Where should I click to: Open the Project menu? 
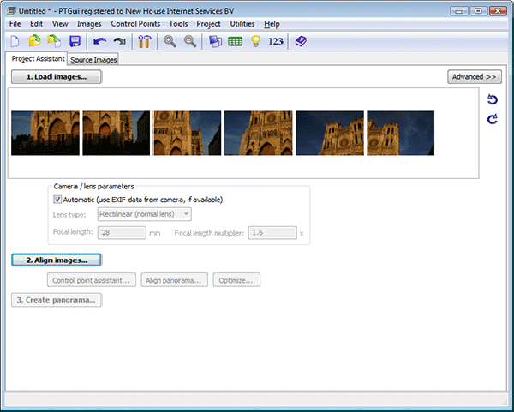(208, 24)
